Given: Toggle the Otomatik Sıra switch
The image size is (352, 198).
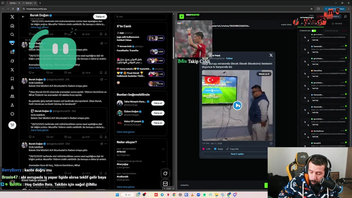Looking at the screenshot, I should (314, 31).
